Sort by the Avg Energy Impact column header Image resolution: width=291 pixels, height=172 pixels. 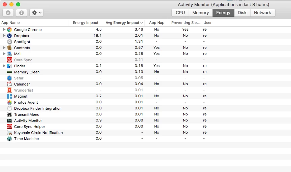124,23
